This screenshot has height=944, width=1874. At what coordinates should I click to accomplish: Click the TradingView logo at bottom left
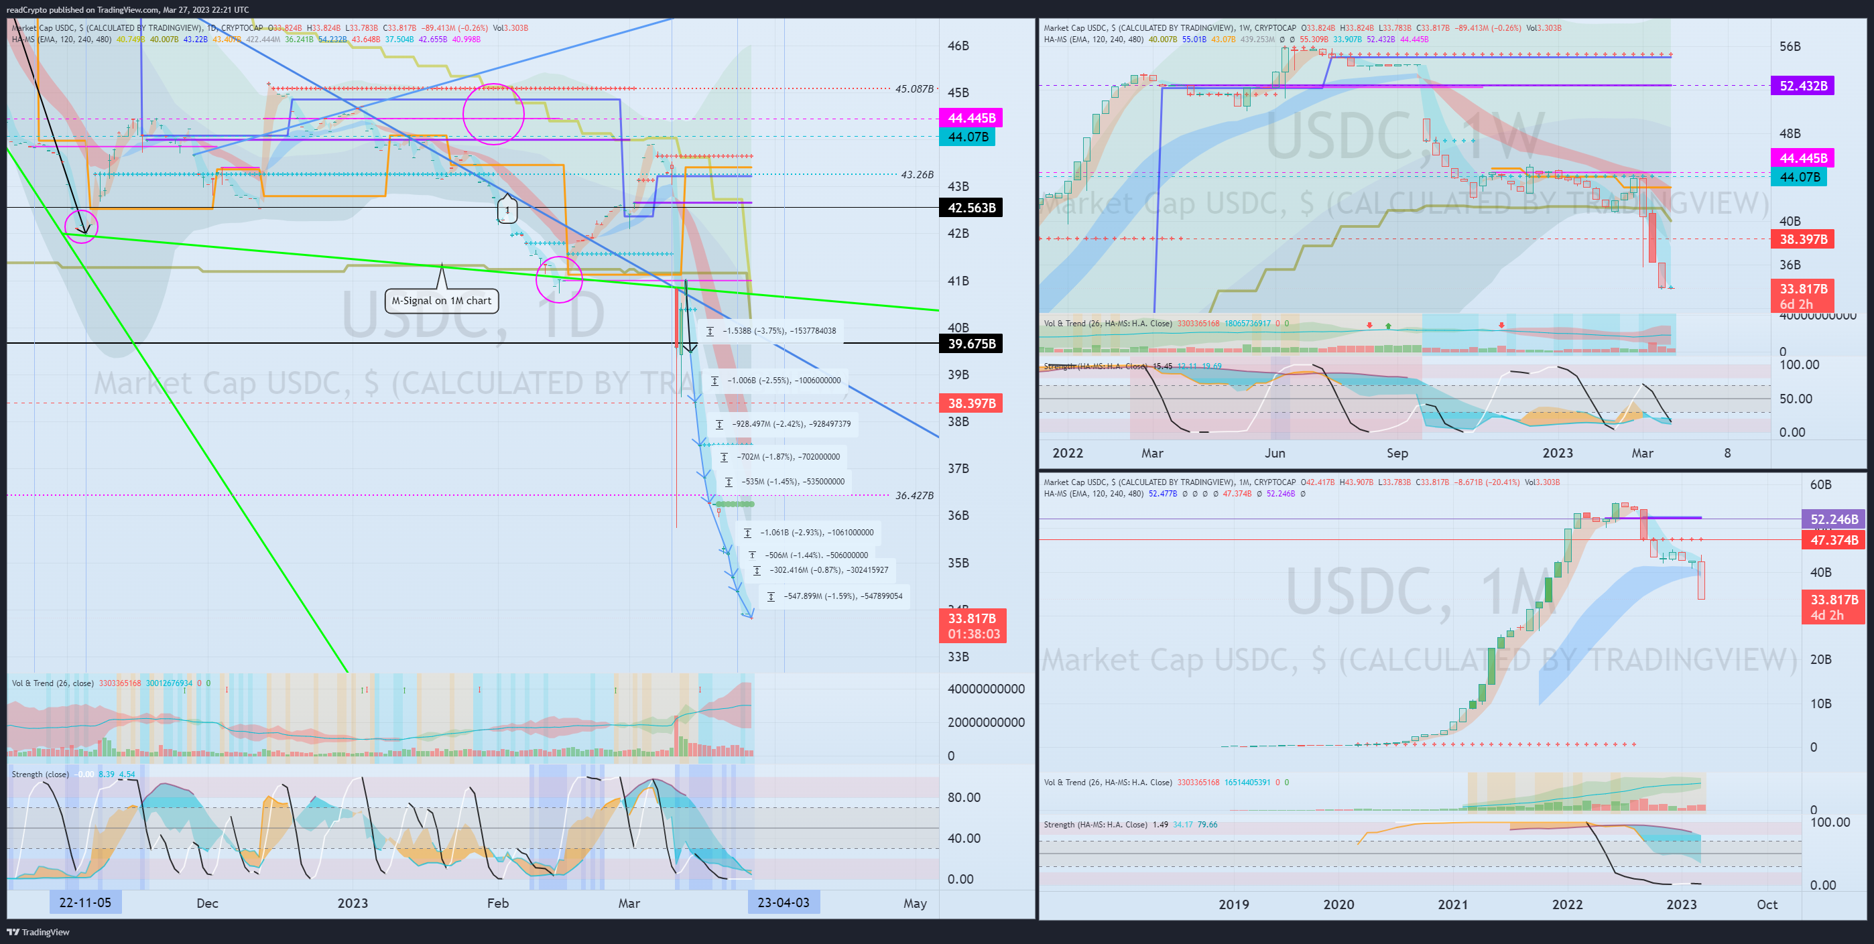tap(39, 932)
